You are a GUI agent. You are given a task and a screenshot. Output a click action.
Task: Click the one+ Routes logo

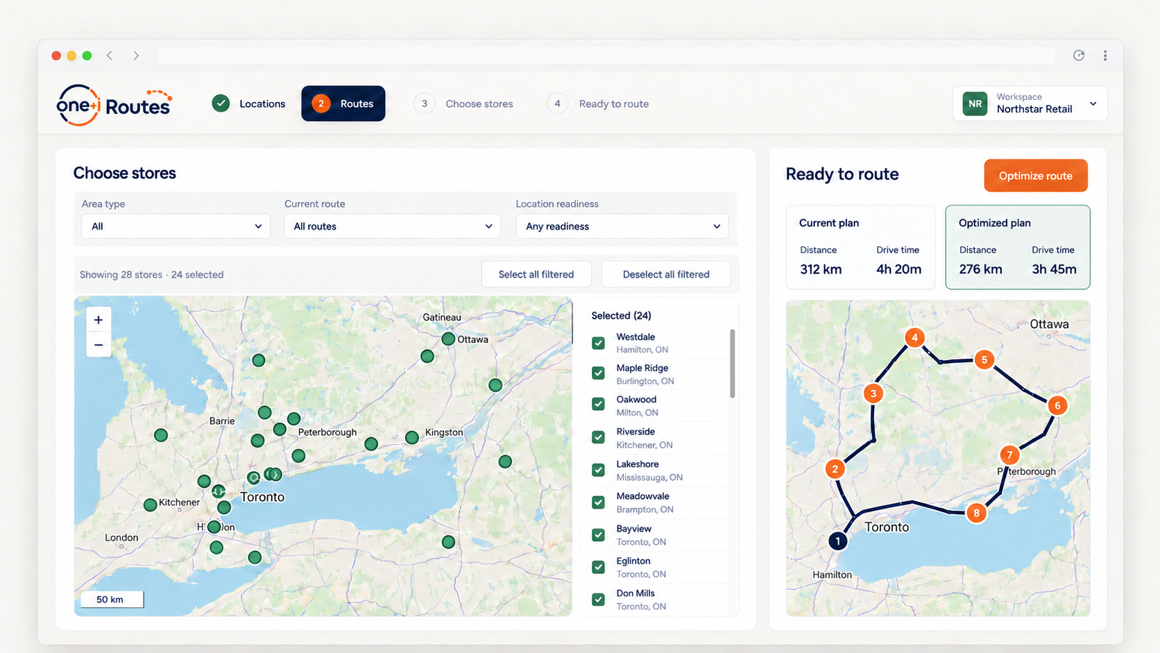pyautogui.click(x=114, y=105)
